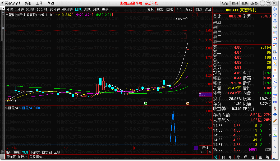Click the back arrow icon in sidebar
The width and height of the screenshot is (280, 161).
click(x=275, y=9)
